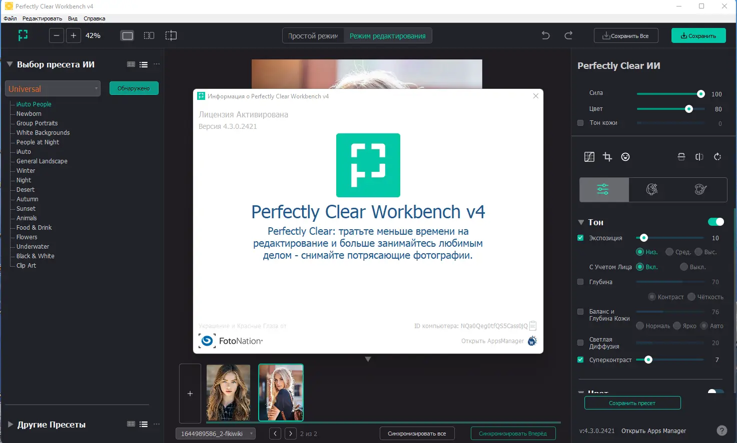Click Синхронизировать все button

point(417,434)
